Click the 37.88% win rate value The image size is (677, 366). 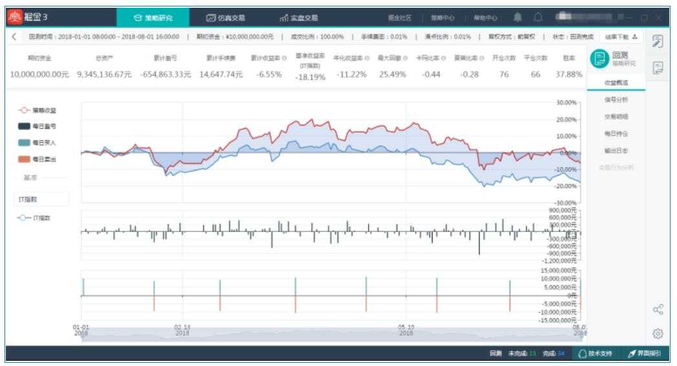tap(569, 74)
